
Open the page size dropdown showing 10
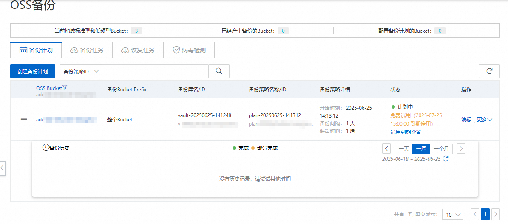453,214
